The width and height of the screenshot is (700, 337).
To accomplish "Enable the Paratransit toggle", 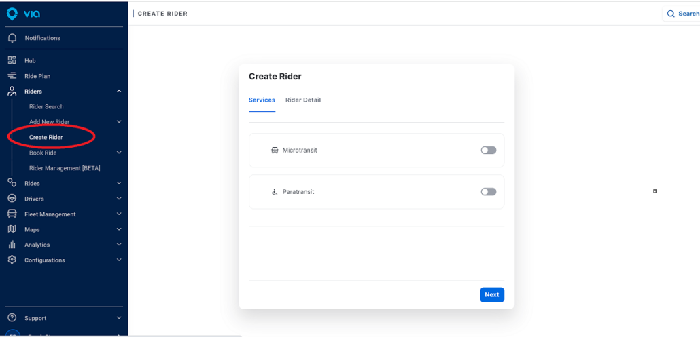I will click(x=489, y=191).
